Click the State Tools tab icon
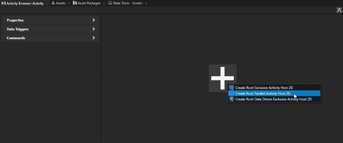343x143 pixels. click(x=110, y=3)
